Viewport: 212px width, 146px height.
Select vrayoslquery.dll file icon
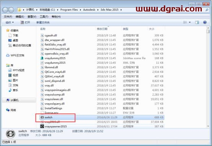point(42,104)
